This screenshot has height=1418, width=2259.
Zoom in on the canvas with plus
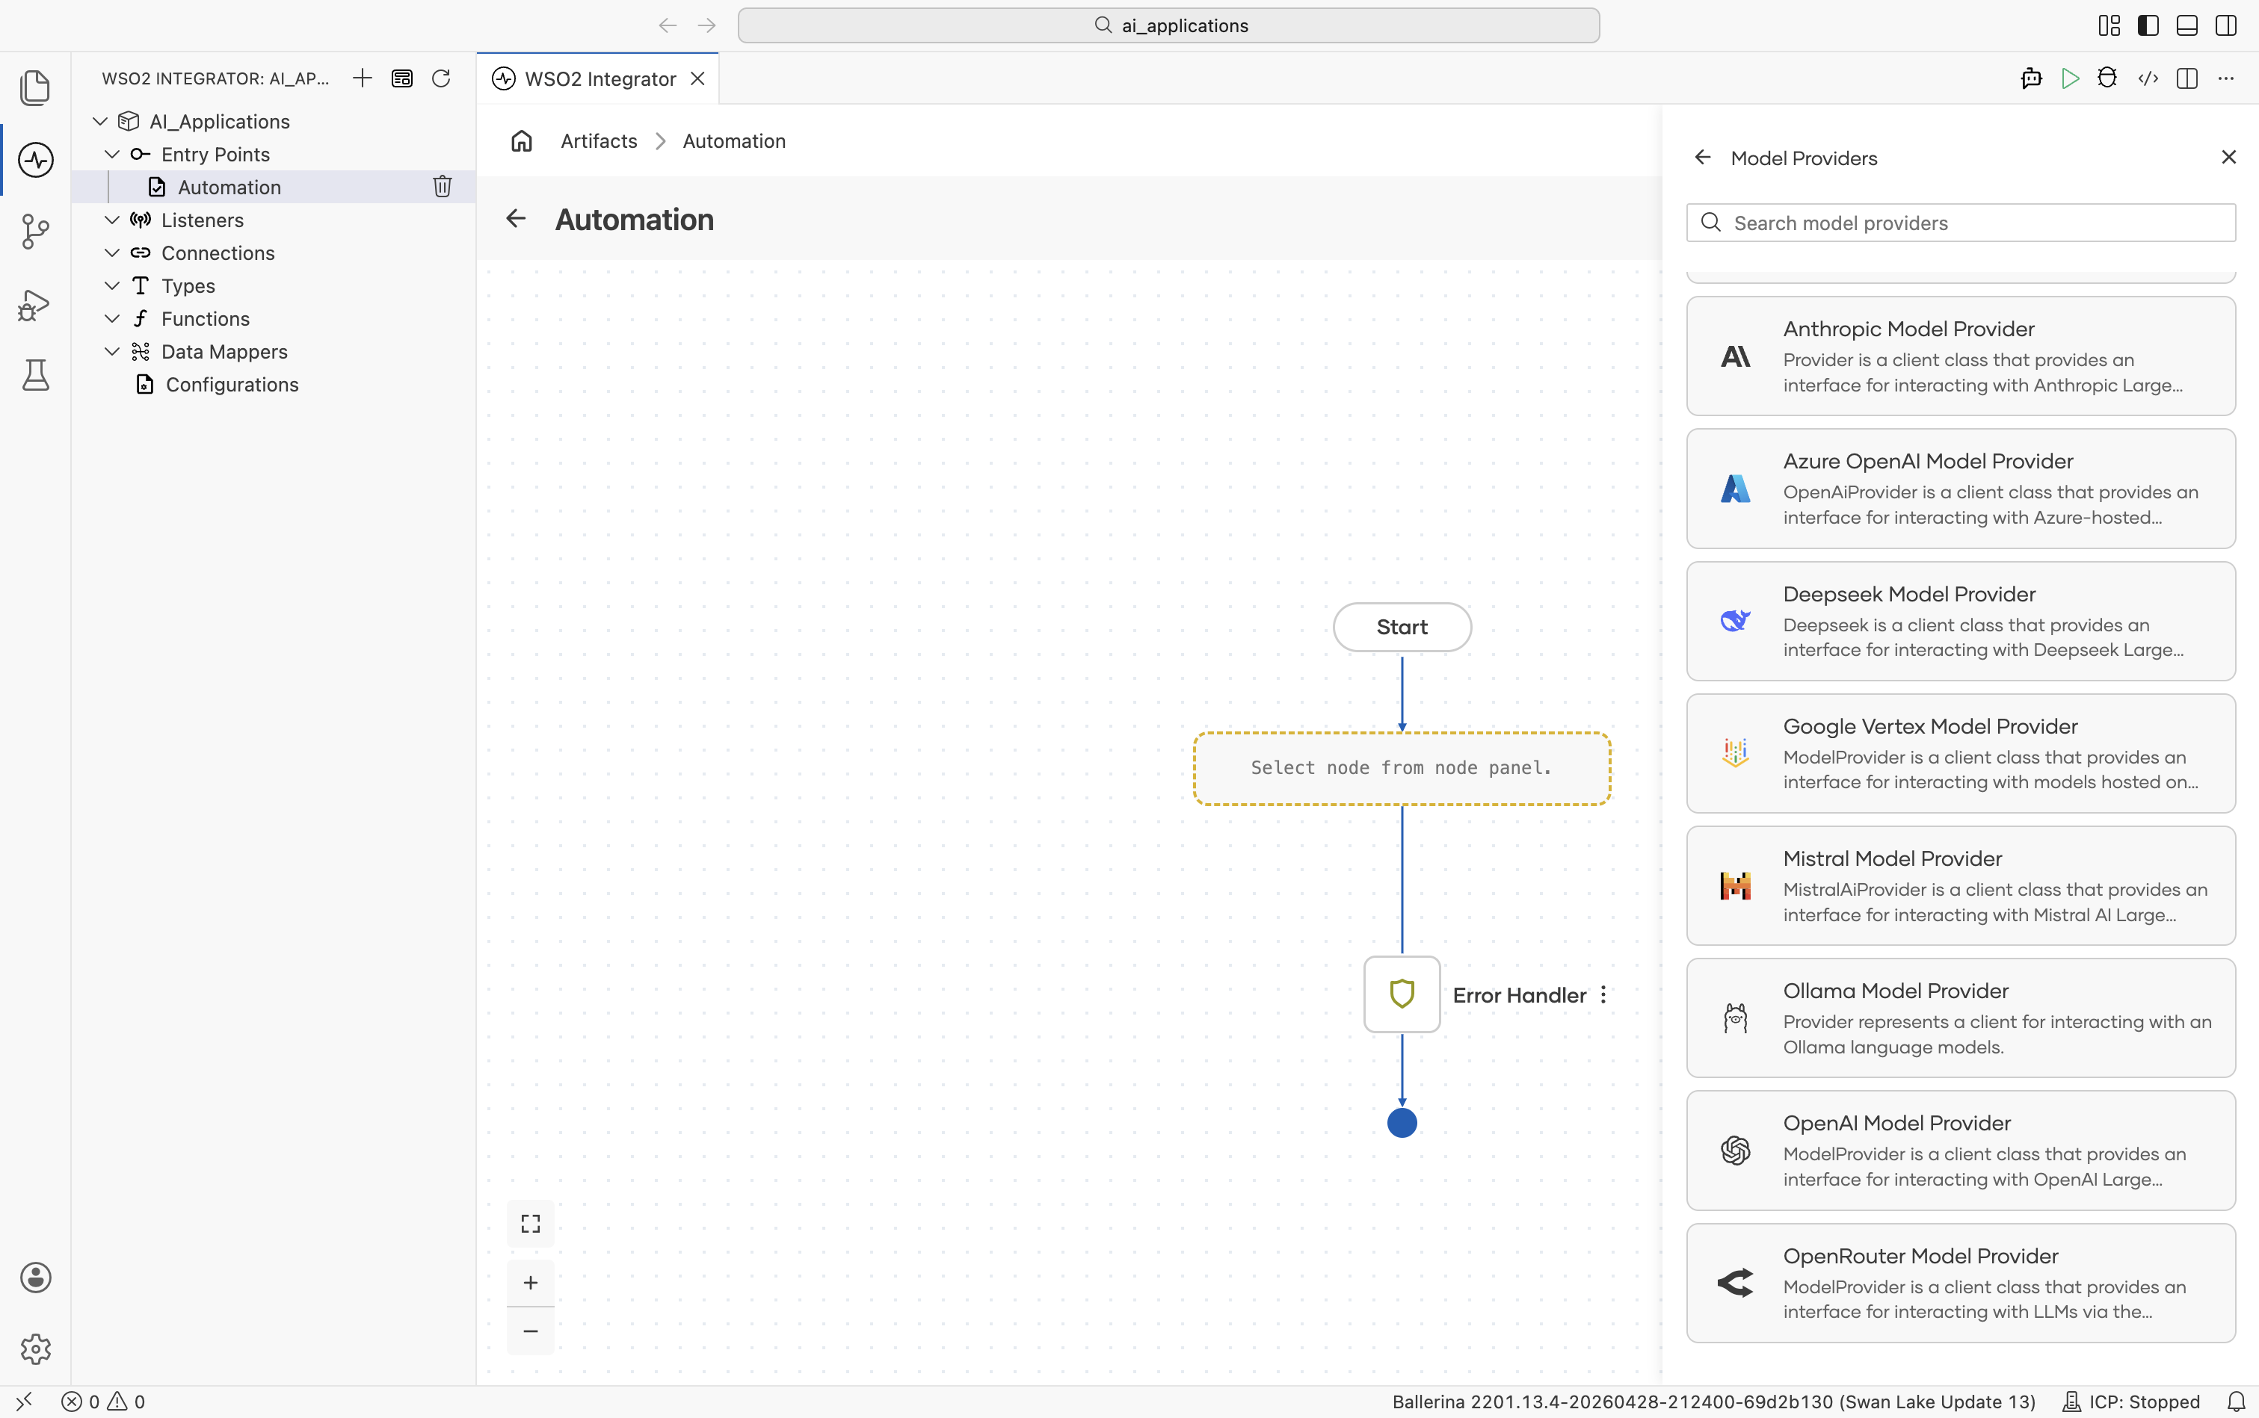(x=530, y=1282)
